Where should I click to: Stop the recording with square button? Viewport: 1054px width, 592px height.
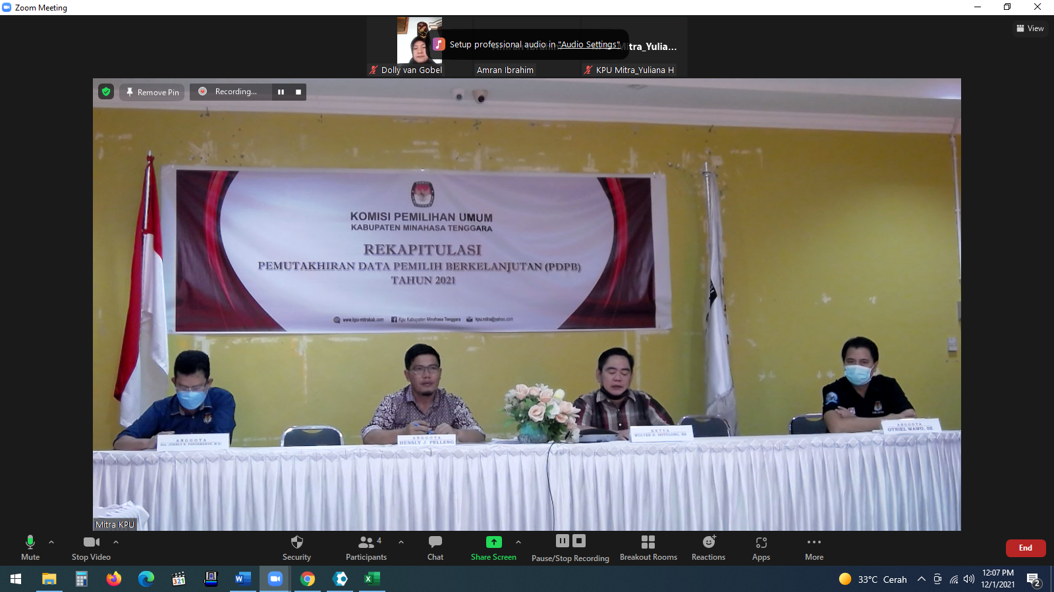click(298, 92)
